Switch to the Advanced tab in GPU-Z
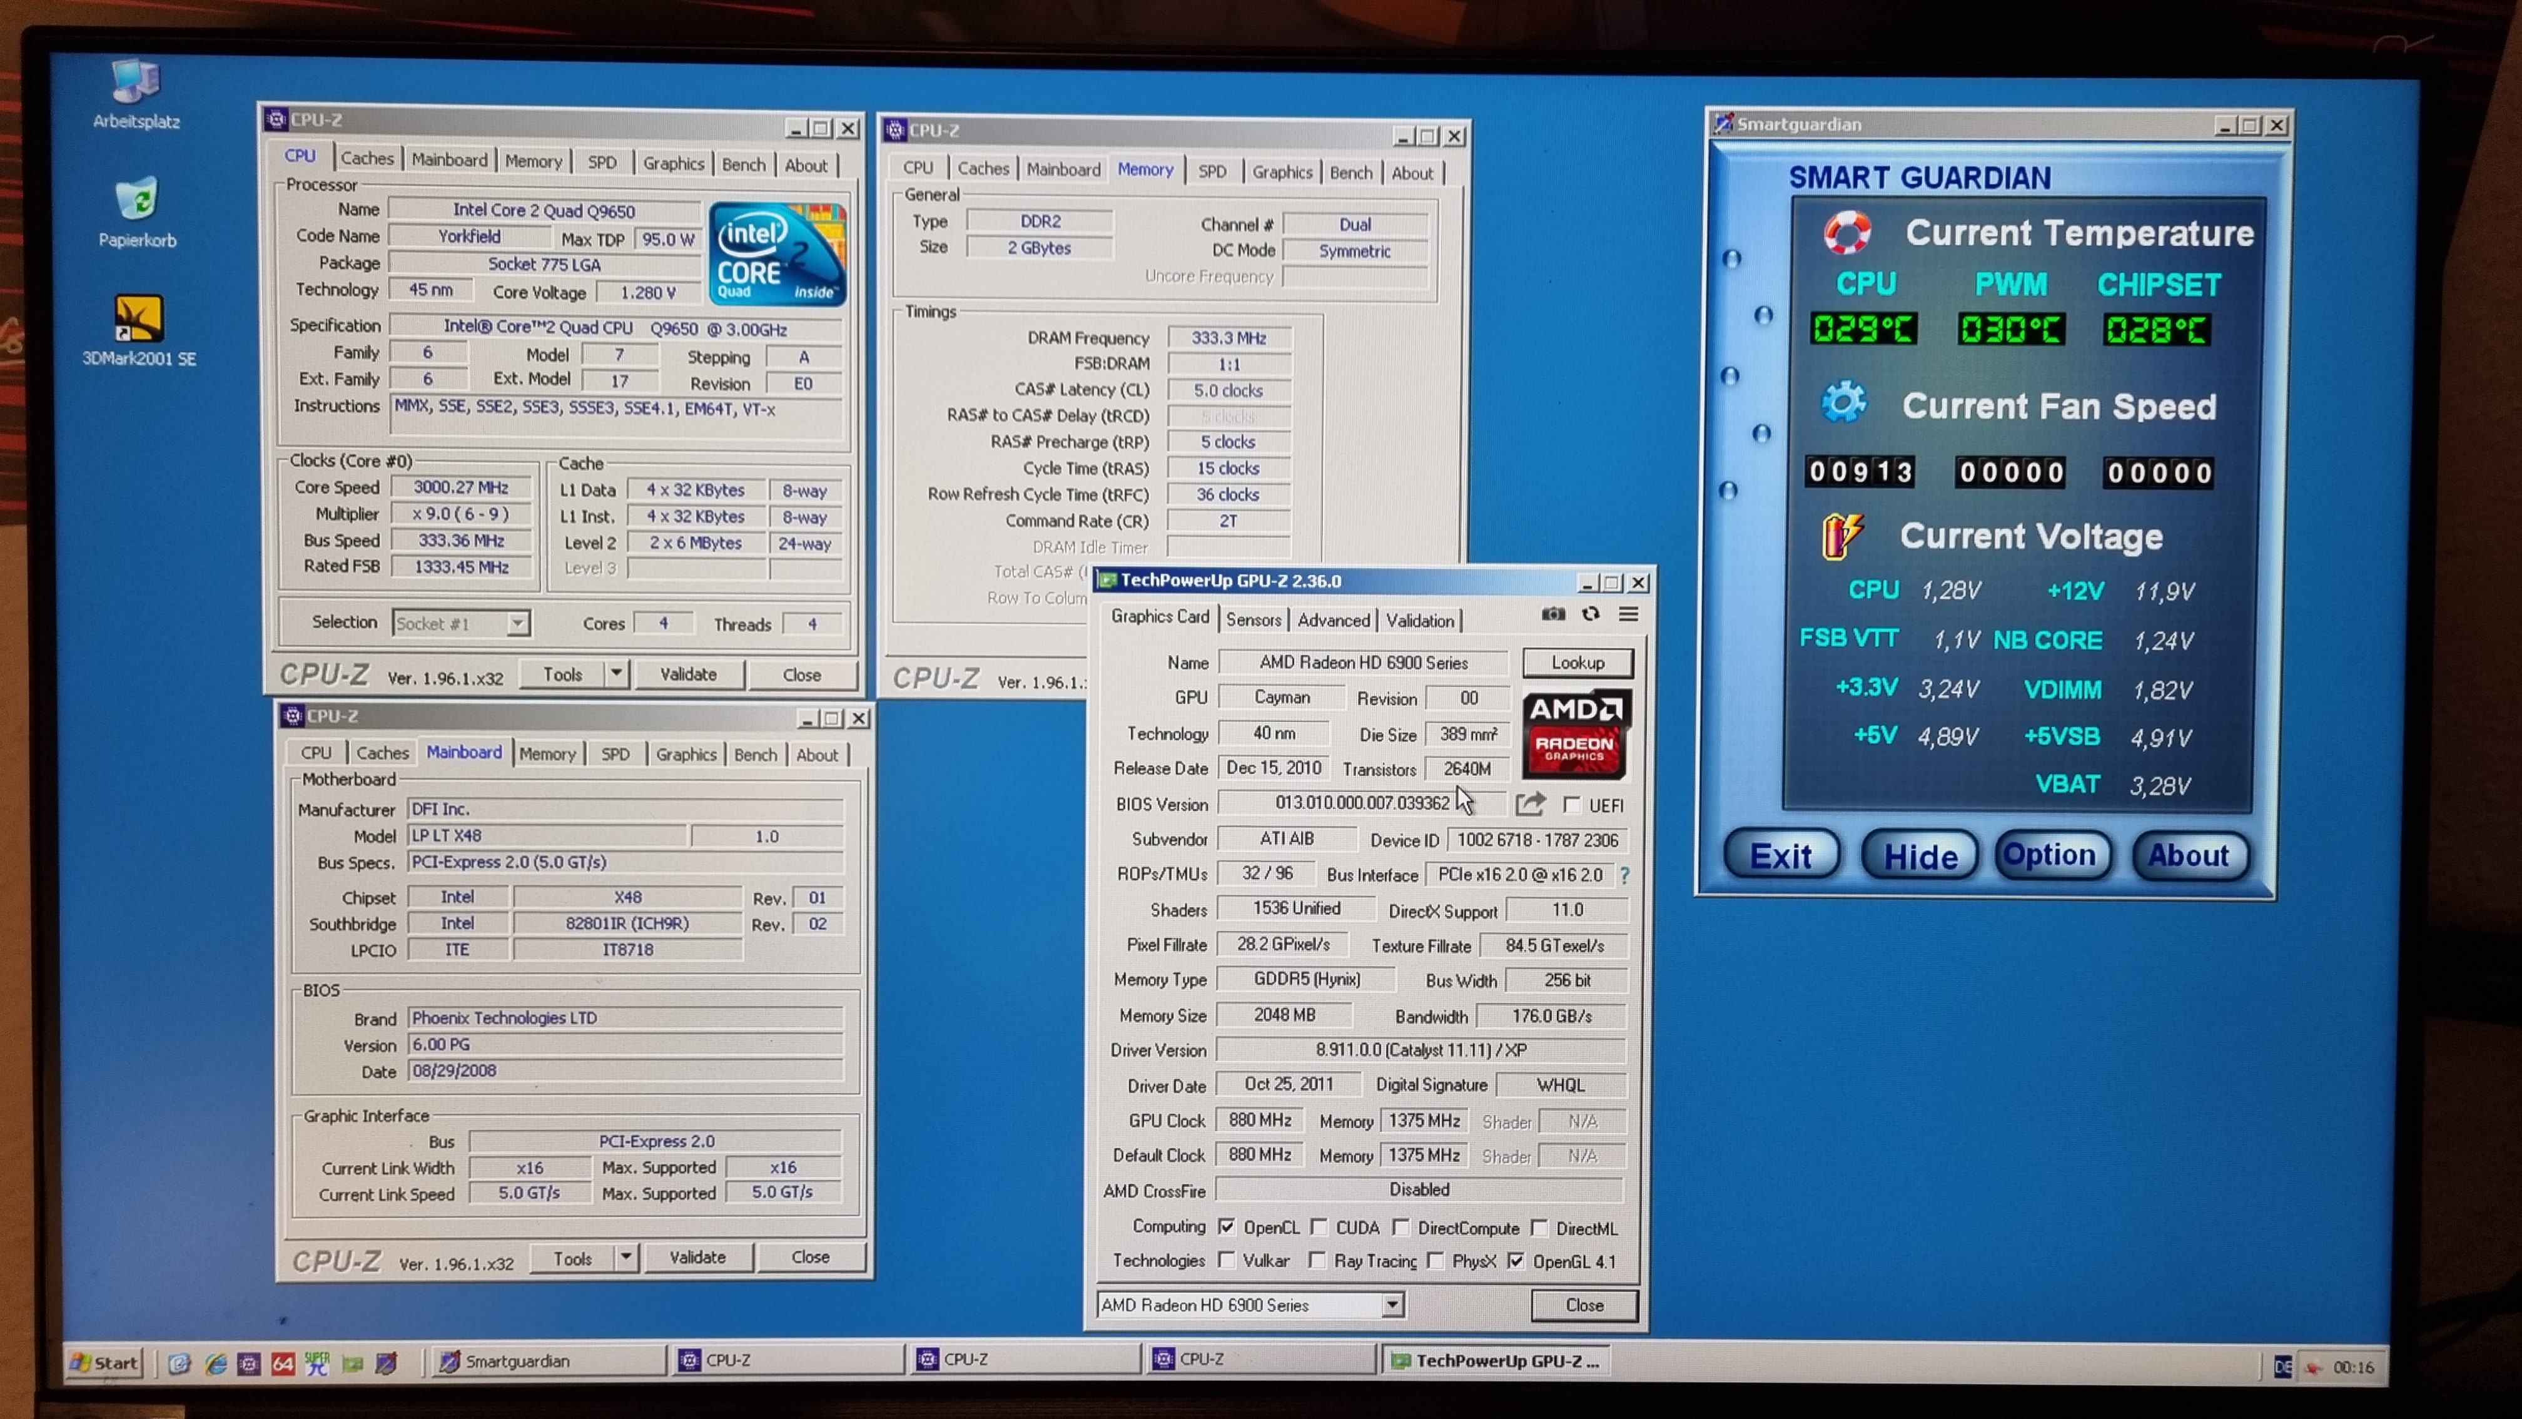2522x1419 pixels. point(1334,620)
